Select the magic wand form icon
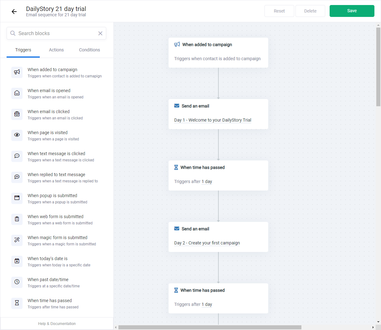This screenshot has height=330, width=381. tap(17, 240)
